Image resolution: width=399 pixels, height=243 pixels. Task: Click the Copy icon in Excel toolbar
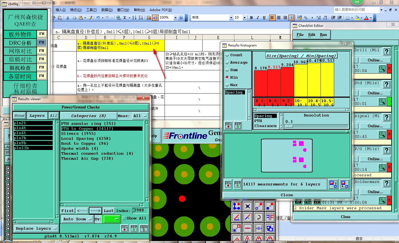click(74, 17)
